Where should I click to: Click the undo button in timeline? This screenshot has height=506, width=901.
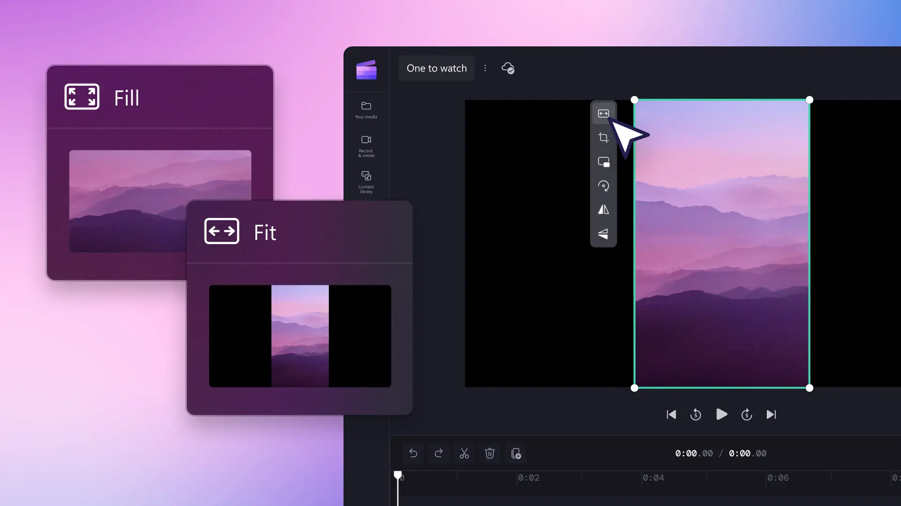coord(413,454)
